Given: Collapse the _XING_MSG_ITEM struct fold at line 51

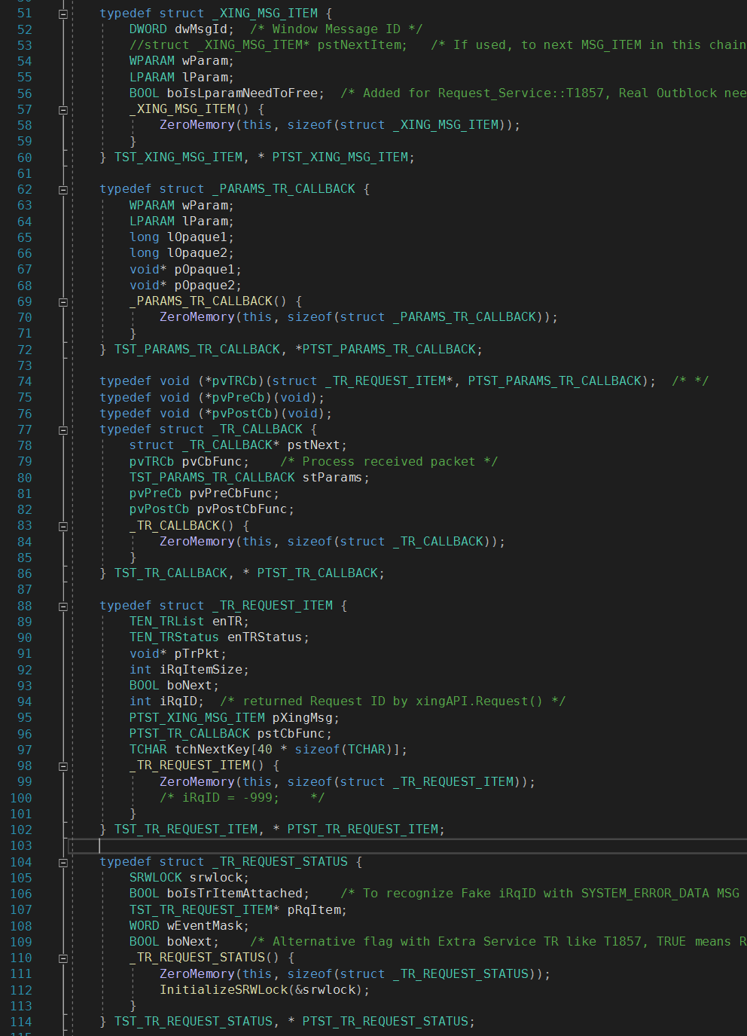Looking at the screenshot, I should click(x=63, y=14).
